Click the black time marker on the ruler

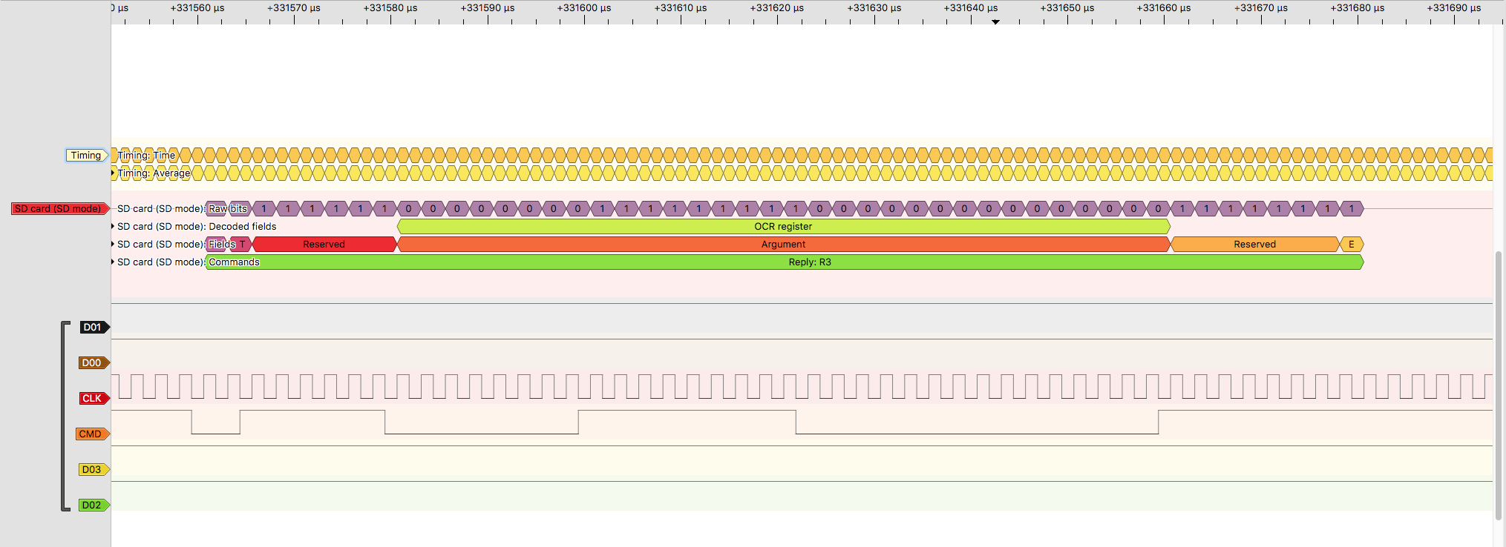point(995,22)
